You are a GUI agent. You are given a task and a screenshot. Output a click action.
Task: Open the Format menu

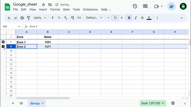pos(55,10)
